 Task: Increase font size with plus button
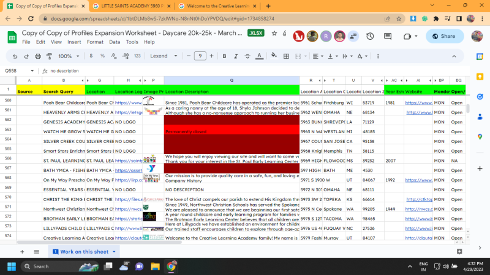click(x=211, y=56)
